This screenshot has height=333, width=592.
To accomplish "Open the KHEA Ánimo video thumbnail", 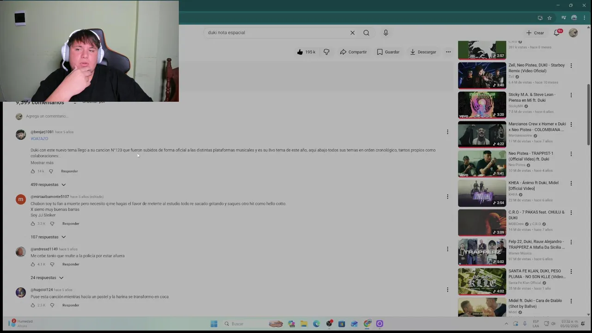I will click(x=482, y=193).
